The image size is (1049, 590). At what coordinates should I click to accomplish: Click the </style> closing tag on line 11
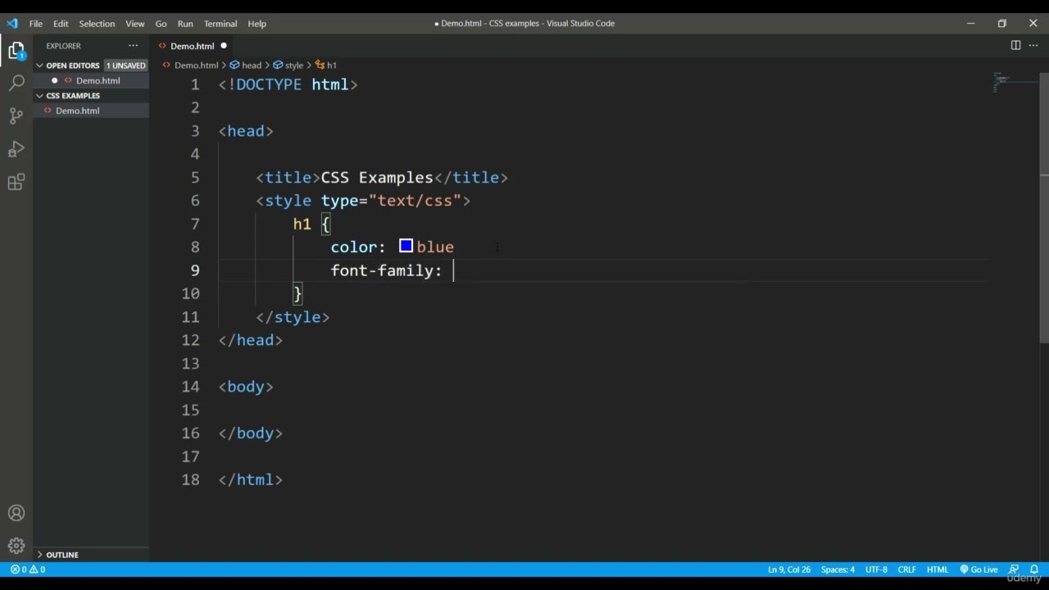coord(293,317)
